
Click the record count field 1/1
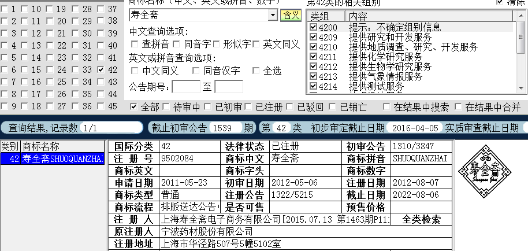click(111, 128)
